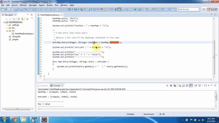Close the HashMapExample.java editor tab

[x=62, y=15]
